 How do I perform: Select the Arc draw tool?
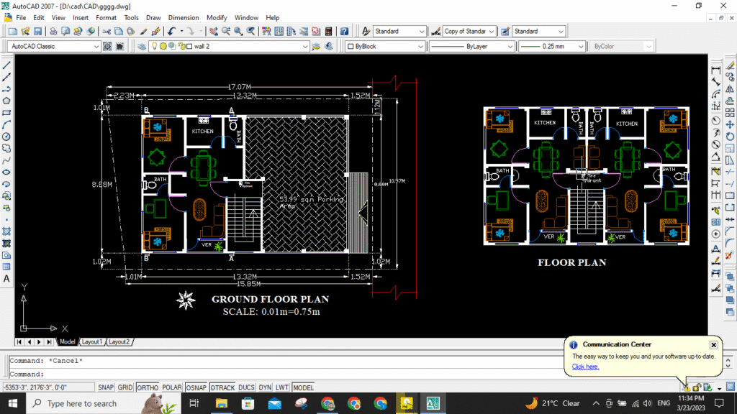pos(6,125)
